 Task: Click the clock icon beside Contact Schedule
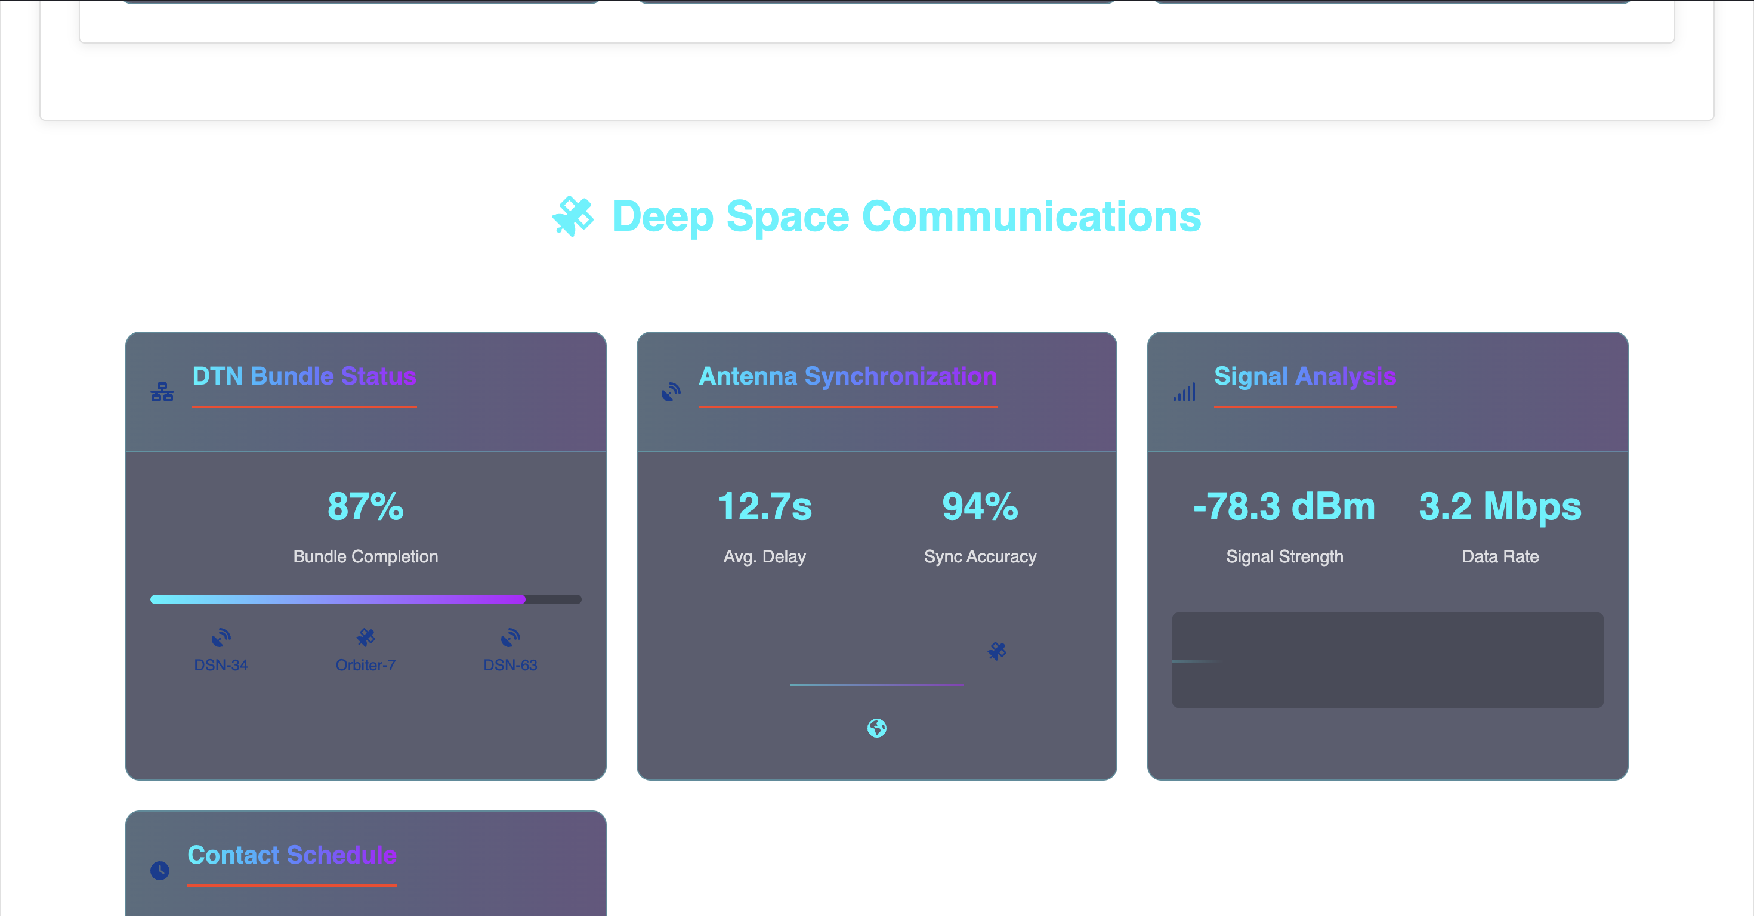click(x=159, y=871)
